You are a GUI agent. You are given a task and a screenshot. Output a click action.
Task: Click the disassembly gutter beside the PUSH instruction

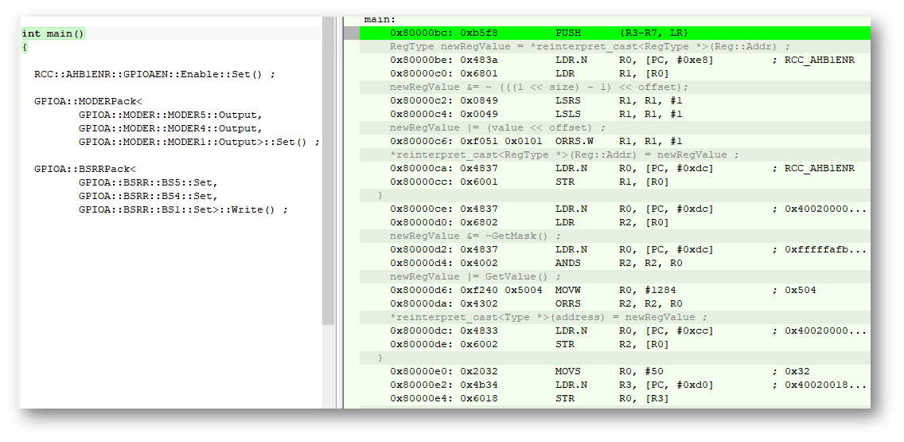(350, 33)
